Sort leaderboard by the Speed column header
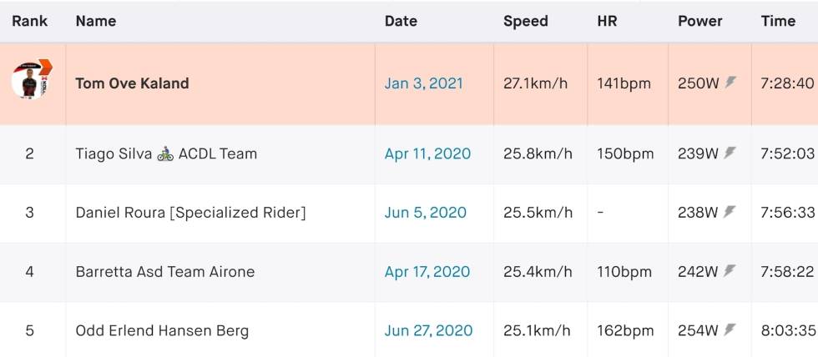Image resolution: width=818 pixels, height=357 pixels. 525,22
